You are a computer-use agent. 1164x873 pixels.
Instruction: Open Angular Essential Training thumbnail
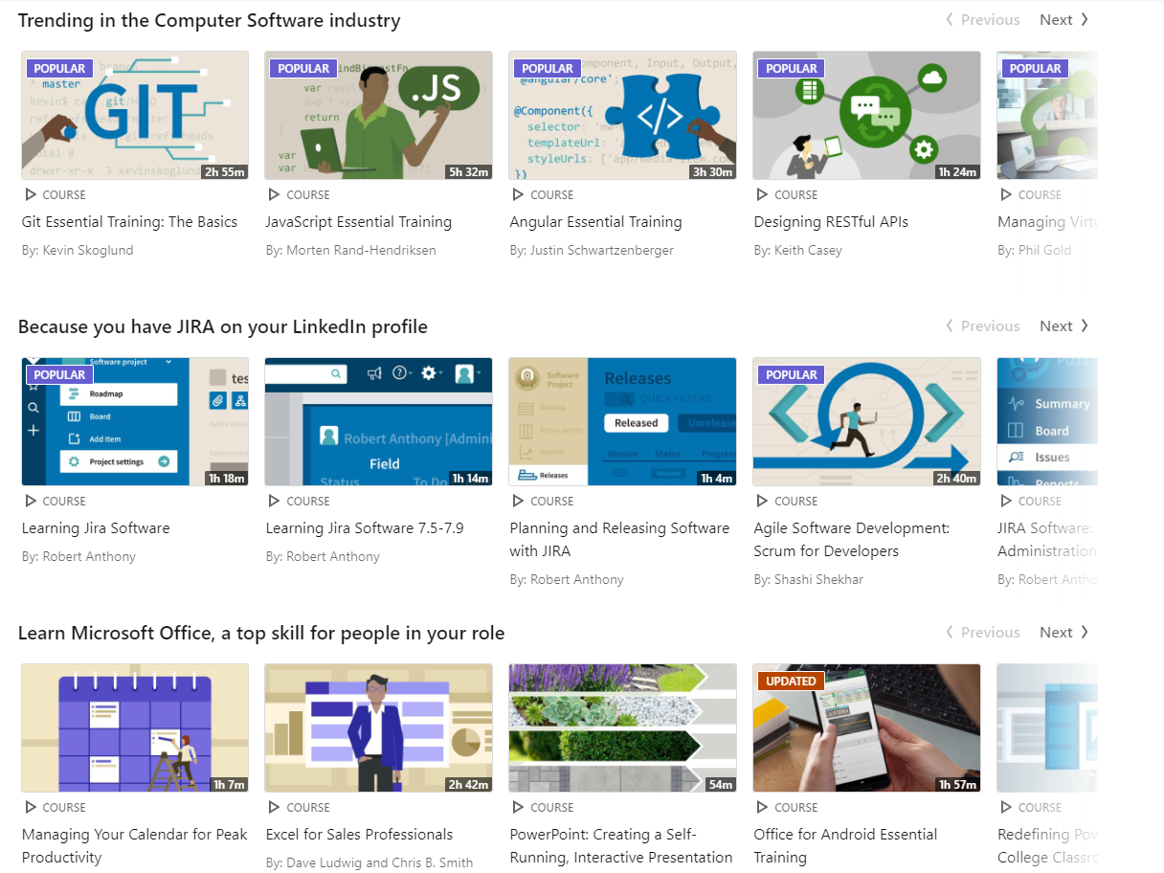pos(623,116)
